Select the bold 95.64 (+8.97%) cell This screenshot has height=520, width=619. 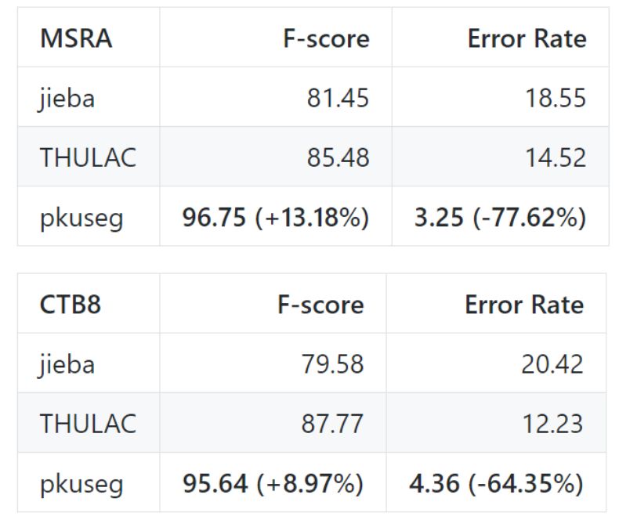[273, 483]
